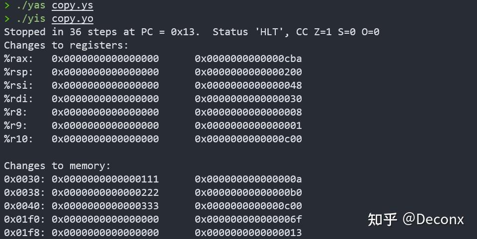477x239 pixels.
Task: Select the 'Changes to memory:' heading
Action: [x=57, y=166]
